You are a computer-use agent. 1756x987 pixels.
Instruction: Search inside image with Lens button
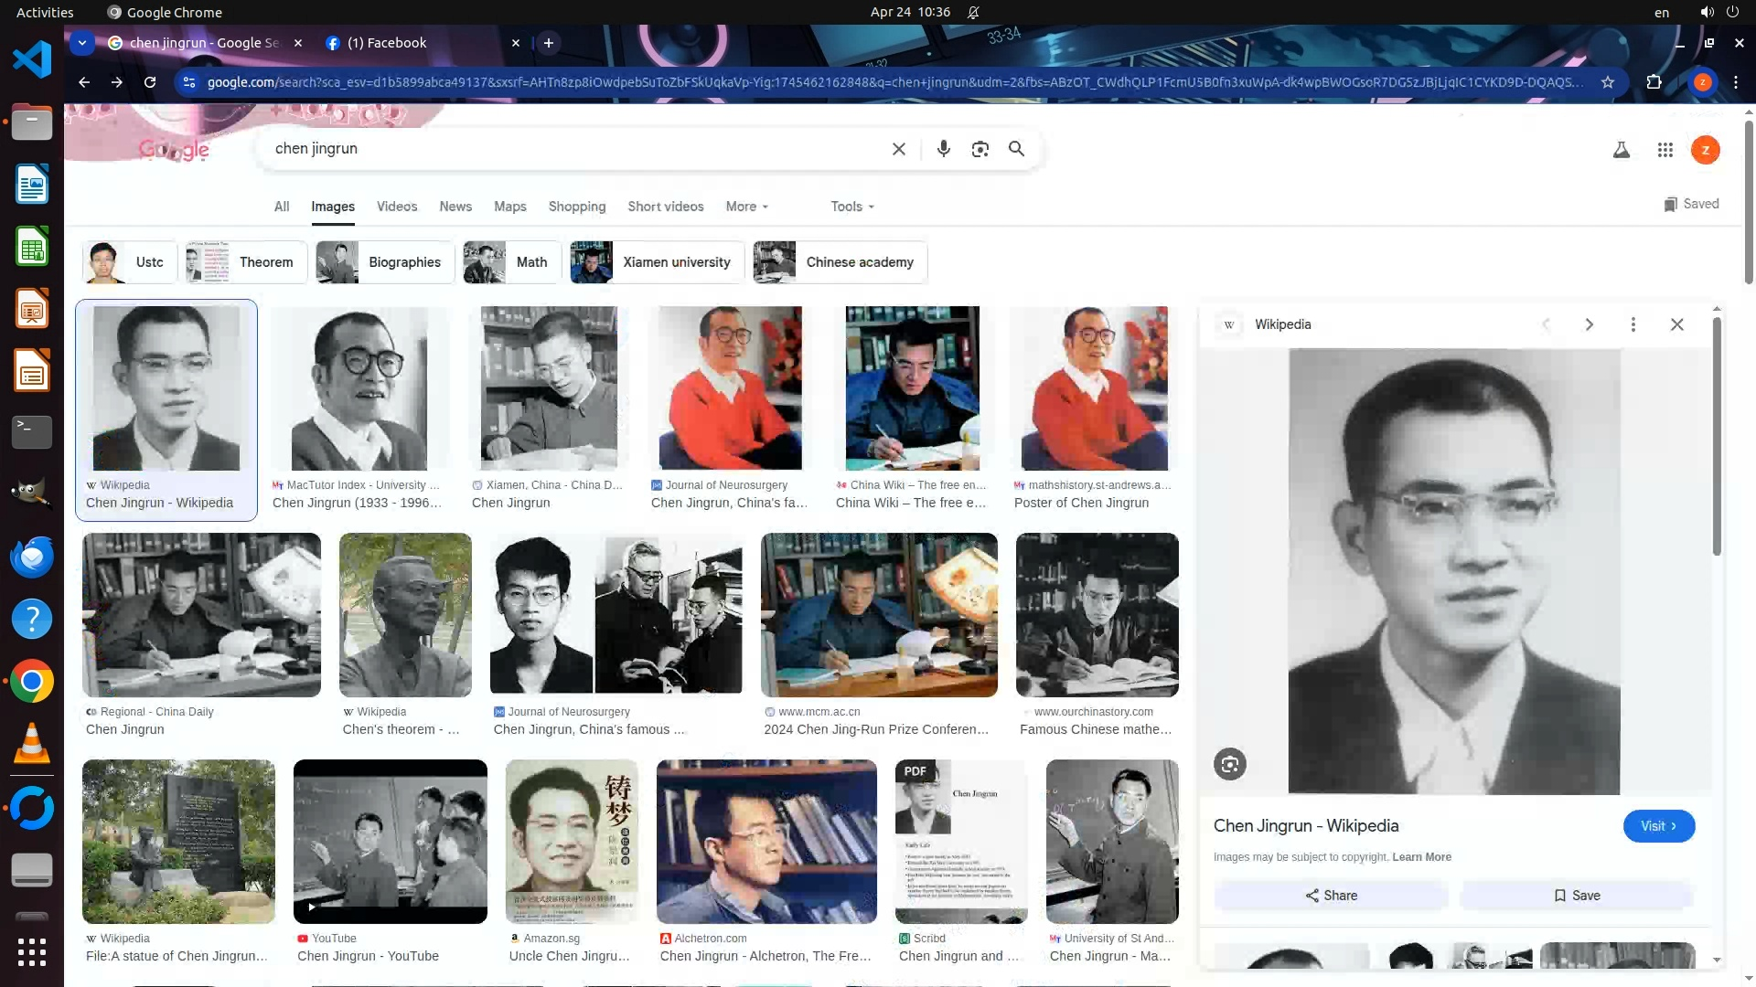point(1229,764)
